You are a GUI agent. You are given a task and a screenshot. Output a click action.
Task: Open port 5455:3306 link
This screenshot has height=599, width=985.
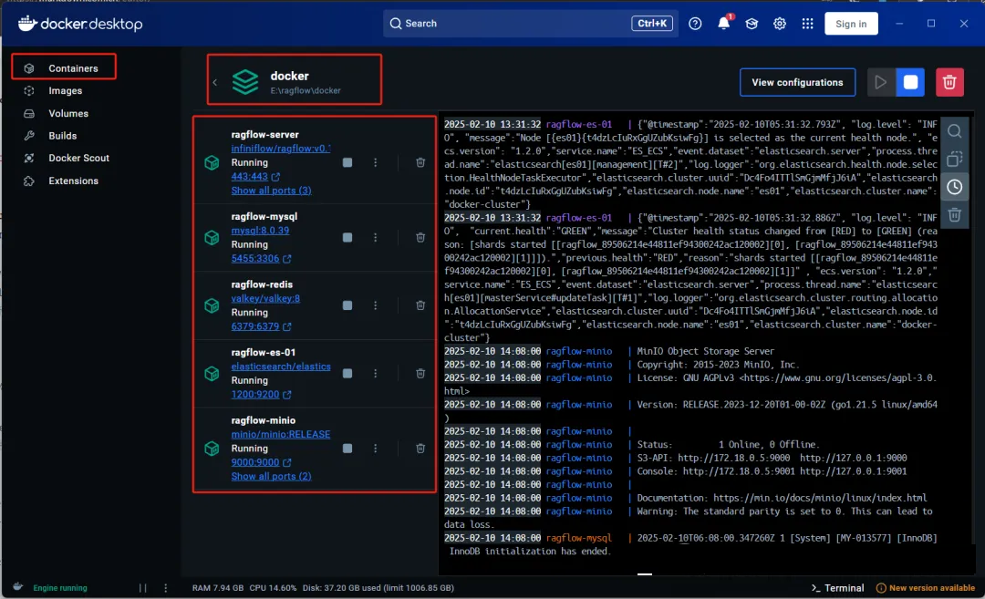tap(261, 258)
